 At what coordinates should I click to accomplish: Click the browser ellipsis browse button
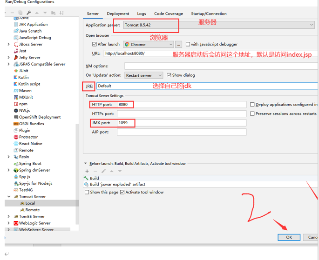179,44
